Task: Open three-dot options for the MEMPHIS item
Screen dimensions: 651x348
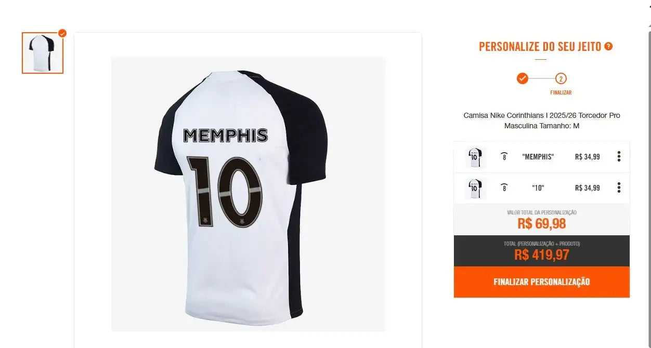Action: 619,156
